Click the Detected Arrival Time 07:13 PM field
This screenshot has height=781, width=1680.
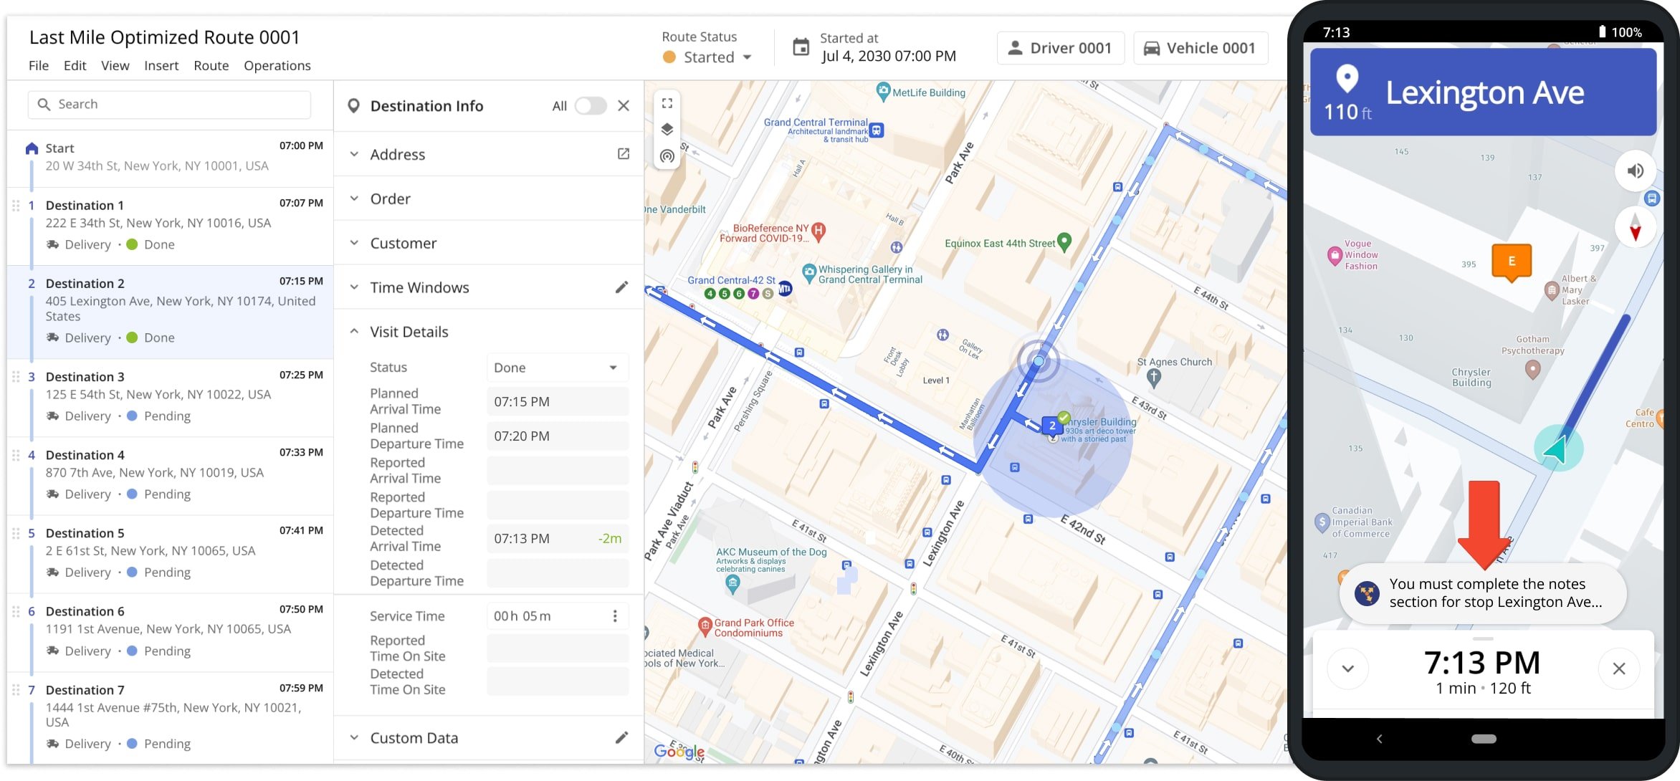558,539
